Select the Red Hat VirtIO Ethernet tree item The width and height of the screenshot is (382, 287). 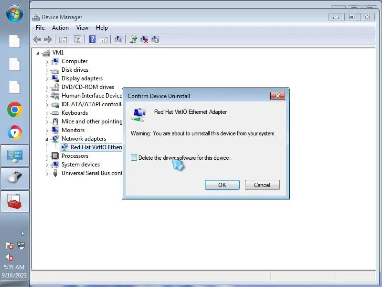(x=96, y=147)
